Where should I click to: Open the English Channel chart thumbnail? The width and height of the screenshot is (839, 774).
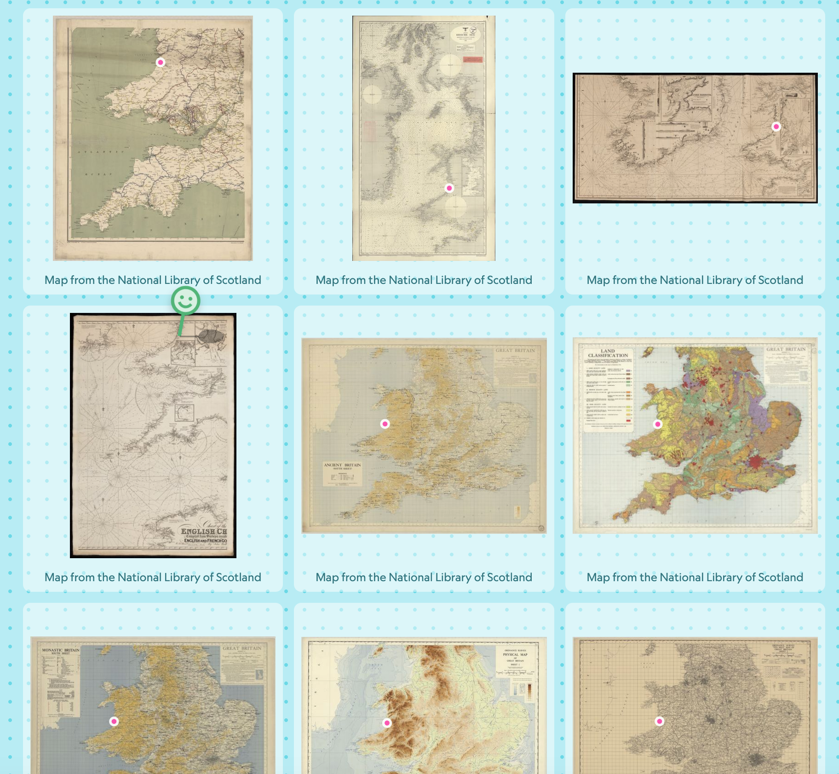[x=153, y=435]
